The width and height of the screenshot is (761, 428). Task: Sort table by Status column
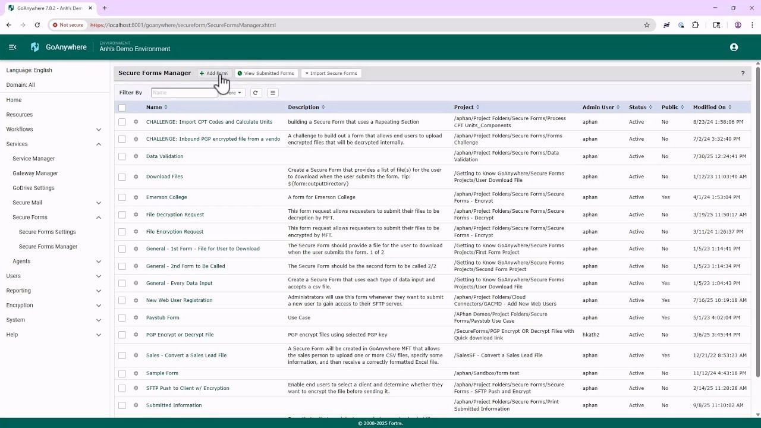(640, 108)
